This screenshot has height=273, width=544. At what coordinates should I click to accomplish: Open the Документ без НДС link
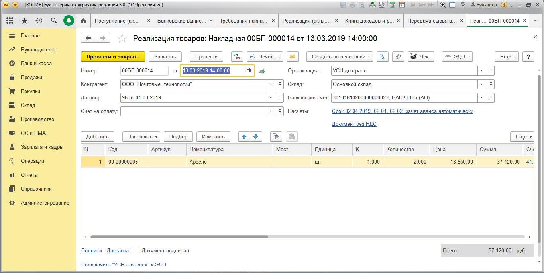(x=354, y=124)
